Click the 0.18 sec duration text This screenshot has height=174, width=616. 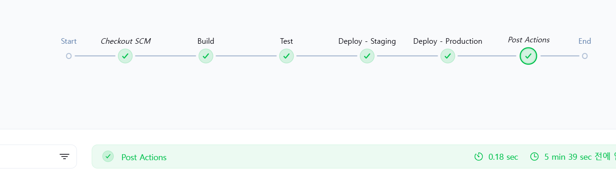pyautogui.click(x=503, y=157)
